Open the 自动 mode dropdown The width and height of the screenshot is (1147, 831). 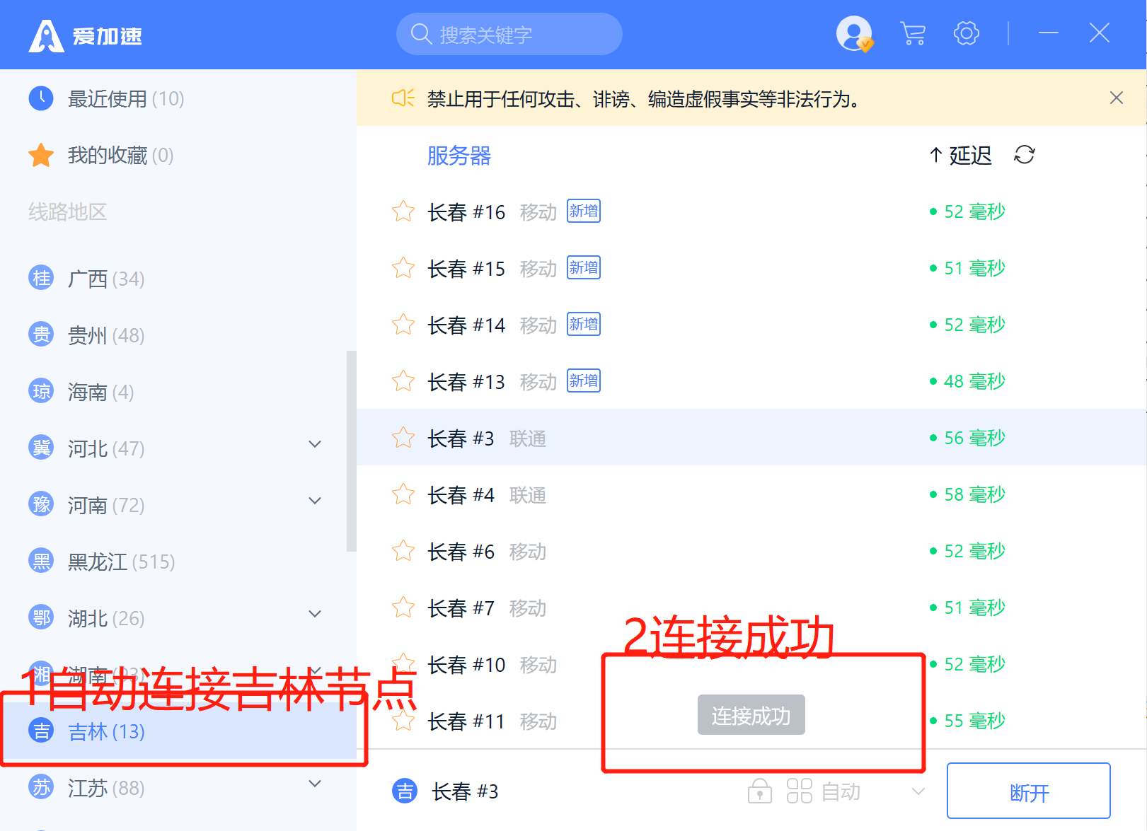(x=918, y=791)
